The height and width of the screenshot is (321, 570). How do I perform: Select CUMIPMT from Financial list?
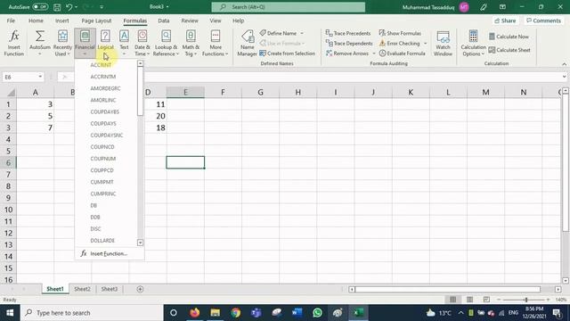point(102,182)
